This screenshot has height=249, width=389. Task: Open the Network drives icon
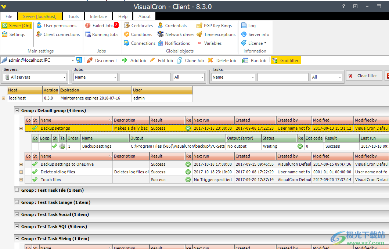coord(161,34)
